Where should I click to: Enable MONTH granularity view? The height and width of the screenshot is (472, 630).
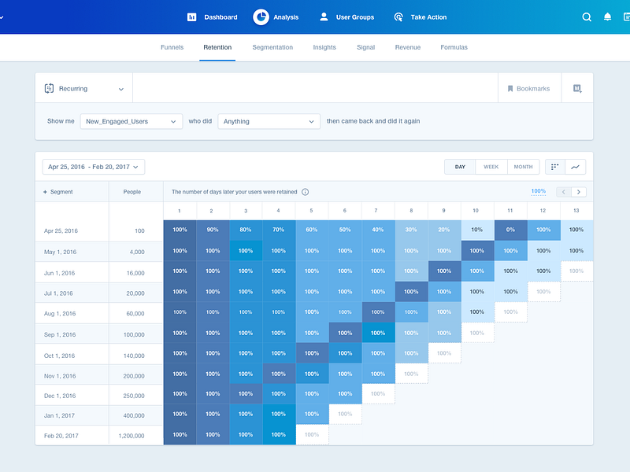pyautogui.click(x=523, y=167)
